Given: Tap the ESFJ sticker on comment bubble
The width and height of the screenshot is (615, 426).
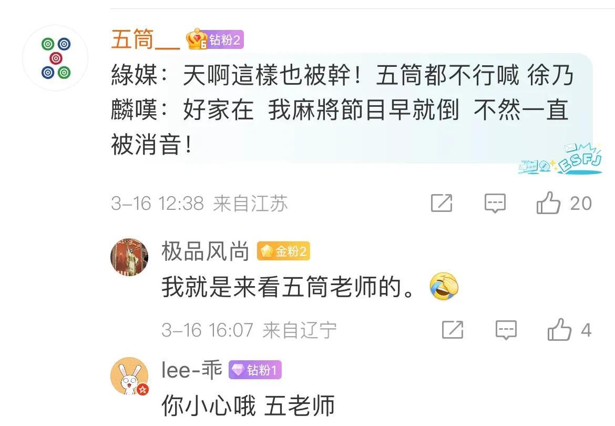Looking at the screenshot, I should [x=560, y=159].
